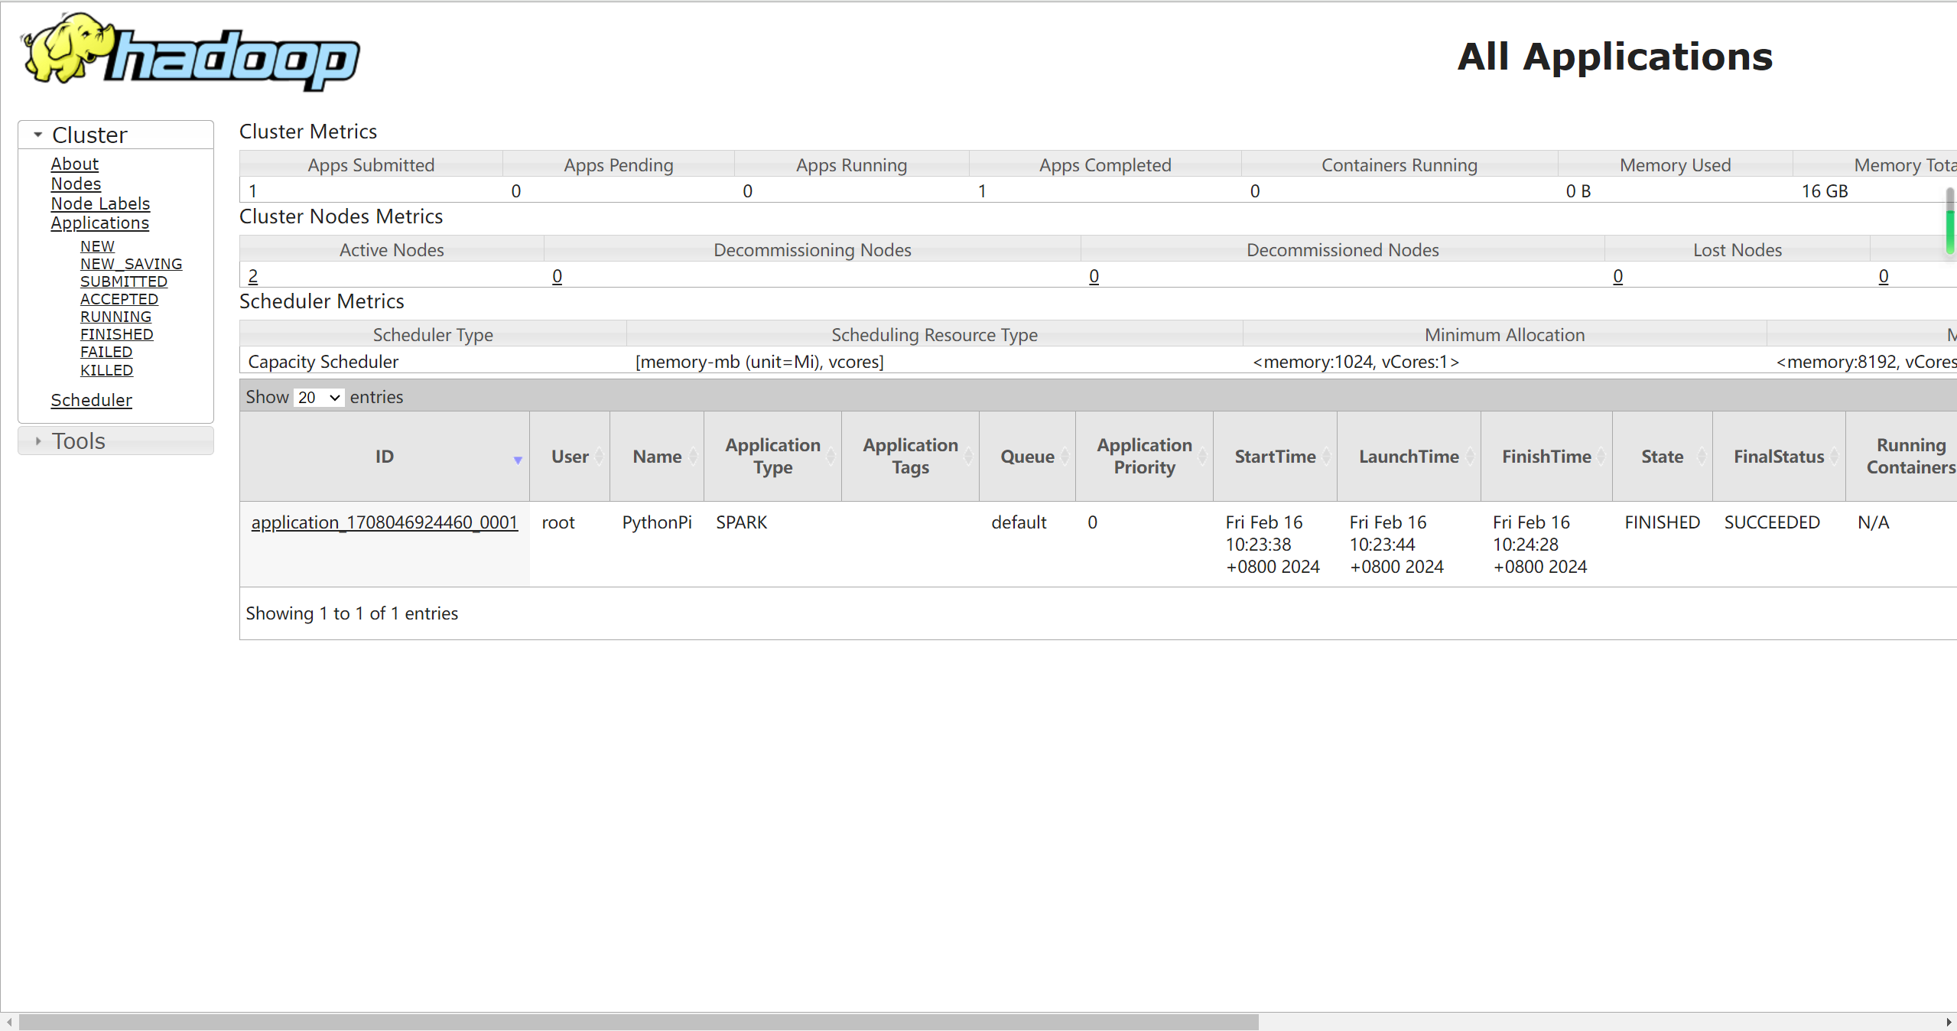The height and width of the screenshot is (1031, 1957).
Task: Expand the Tools sidebar section
Action: 38,441
